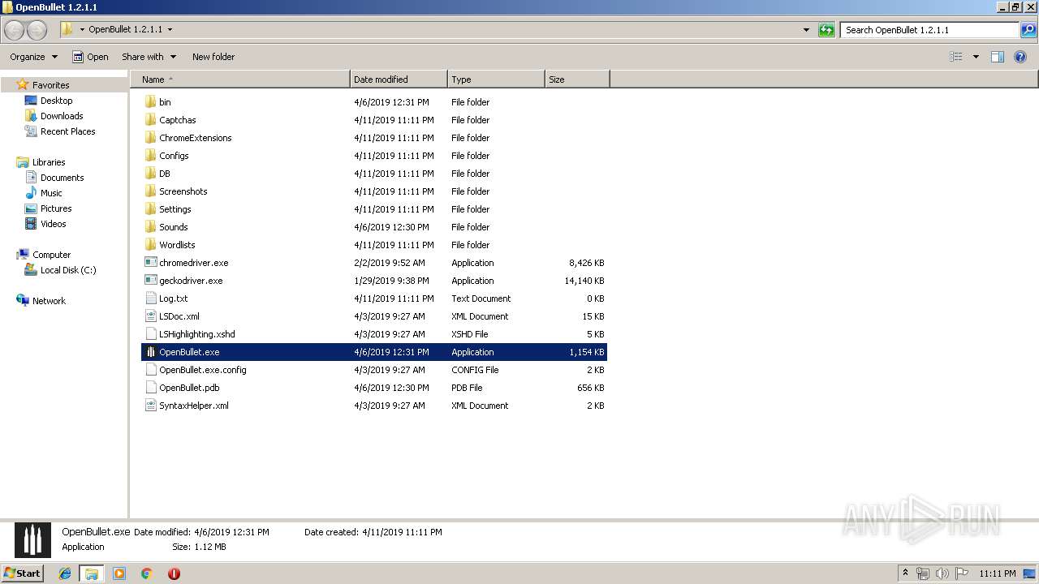This screenshot has height=584, width=1039.
Task: Select the Screenshots folder
Action: [183, 191]
